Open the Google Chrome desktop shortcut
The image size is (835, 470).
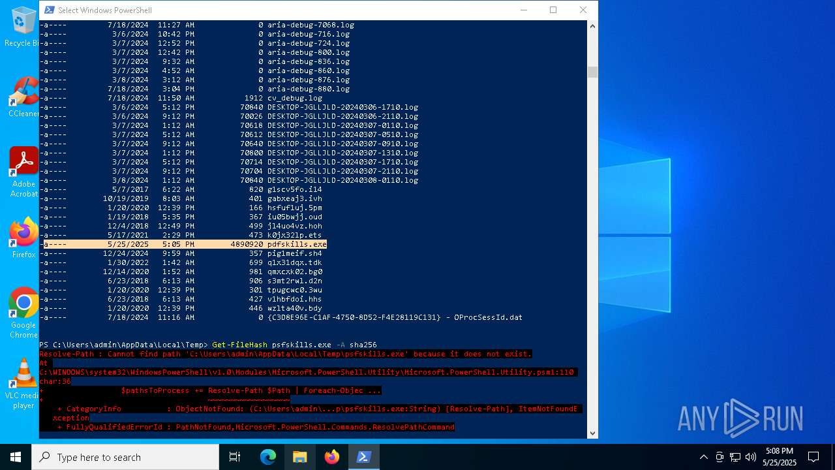click(23, 313)
